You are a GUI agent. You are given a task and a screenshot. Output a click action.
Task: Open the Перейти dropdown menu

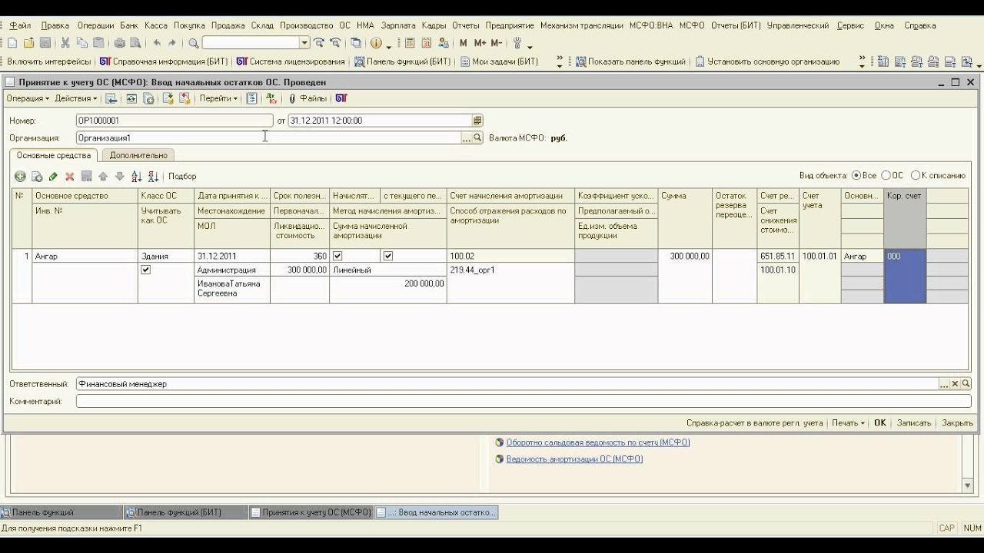218,98
